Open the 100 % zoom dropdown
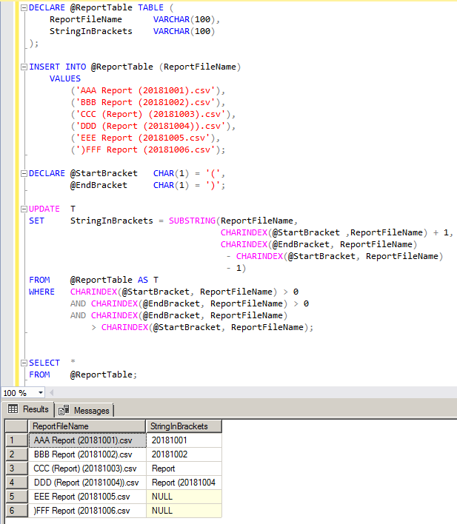457x524 pixels. [x=41, y=393]
